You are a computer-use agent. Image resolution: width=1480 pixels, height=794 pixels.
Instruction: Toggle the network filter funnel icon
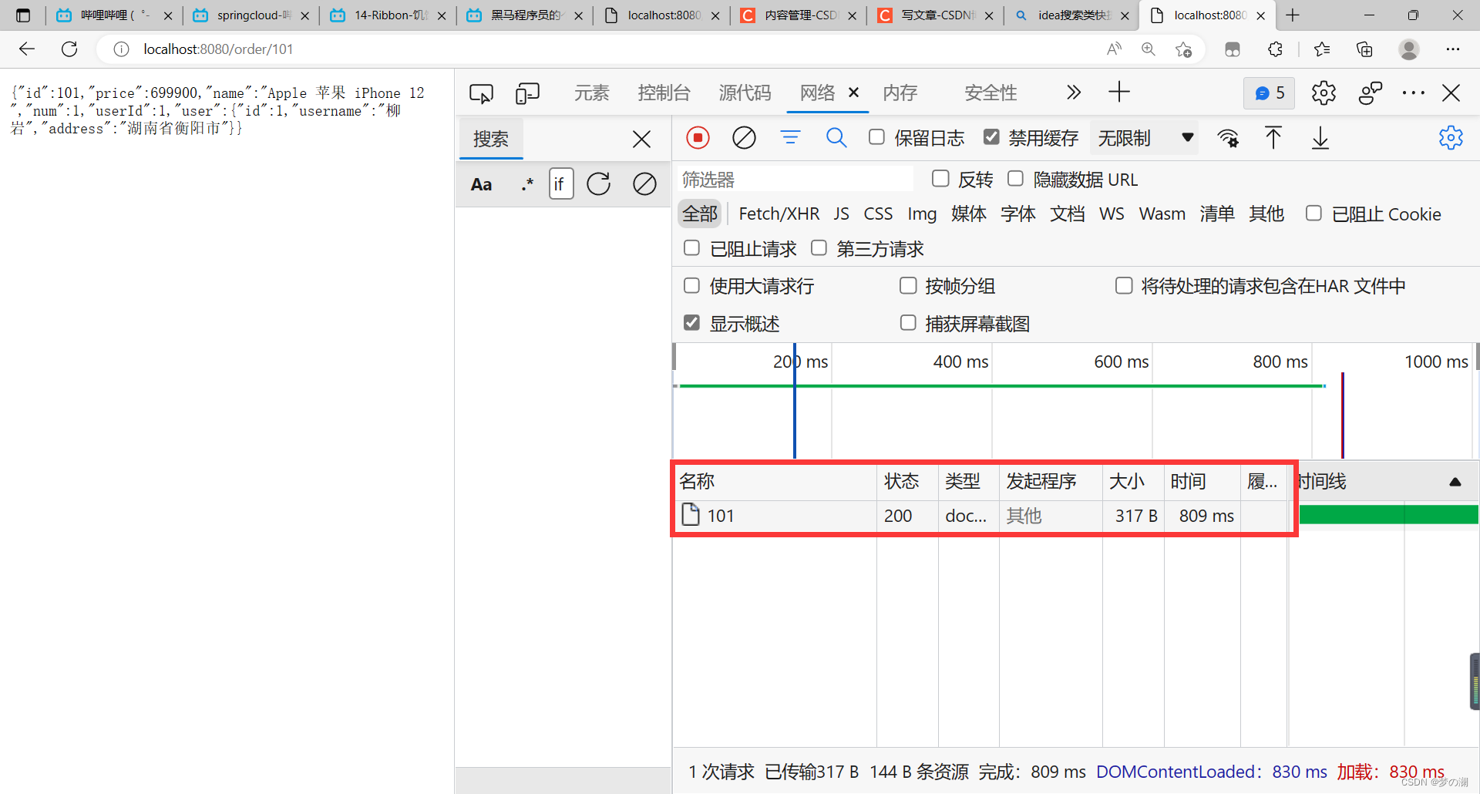click(x=790, y=138)
